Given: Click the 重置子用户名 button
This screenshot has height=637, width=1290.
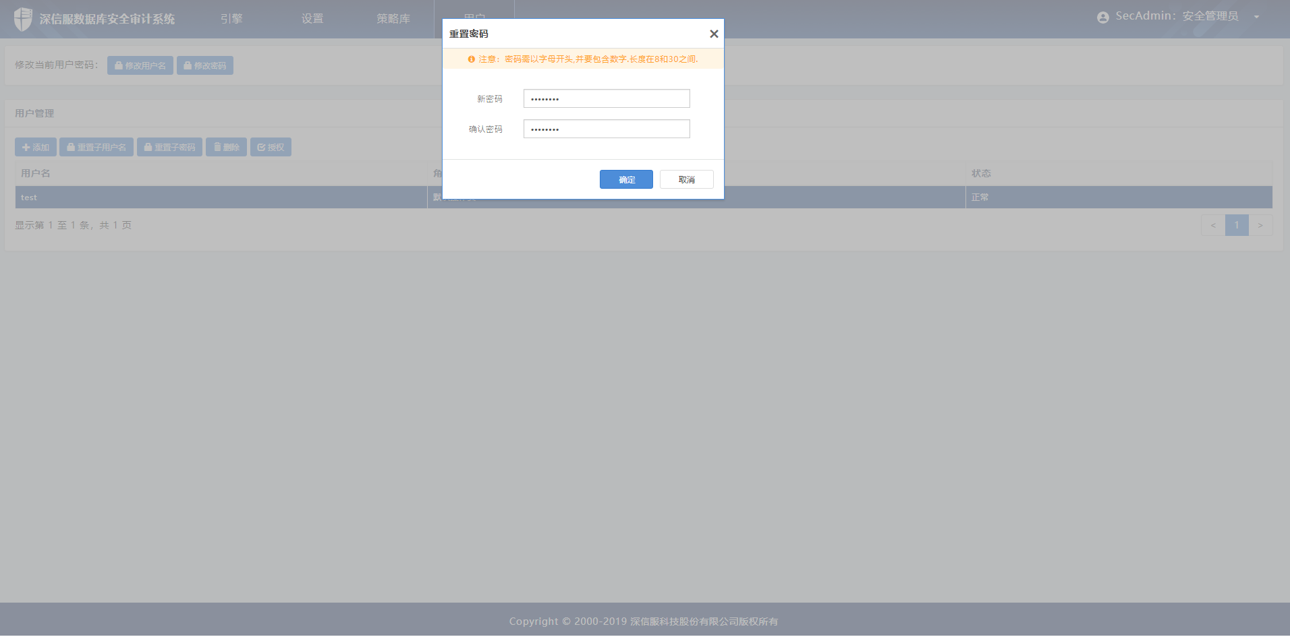Looking at the screenshot, I should coord(96,147).
